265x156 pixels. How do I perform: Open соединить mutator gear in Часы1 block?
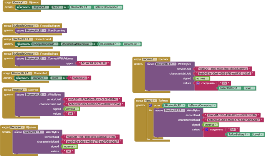(x=207, y=130)
